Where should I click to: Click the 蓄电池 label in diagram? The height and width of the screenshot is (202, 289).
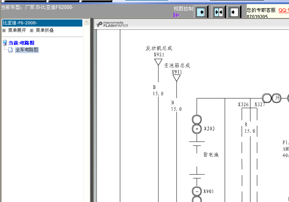[x=211, y=154]
